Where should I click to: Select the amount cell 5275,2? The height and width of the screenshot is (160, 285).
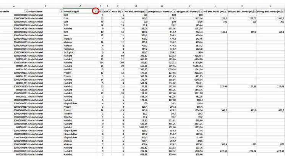189,144
